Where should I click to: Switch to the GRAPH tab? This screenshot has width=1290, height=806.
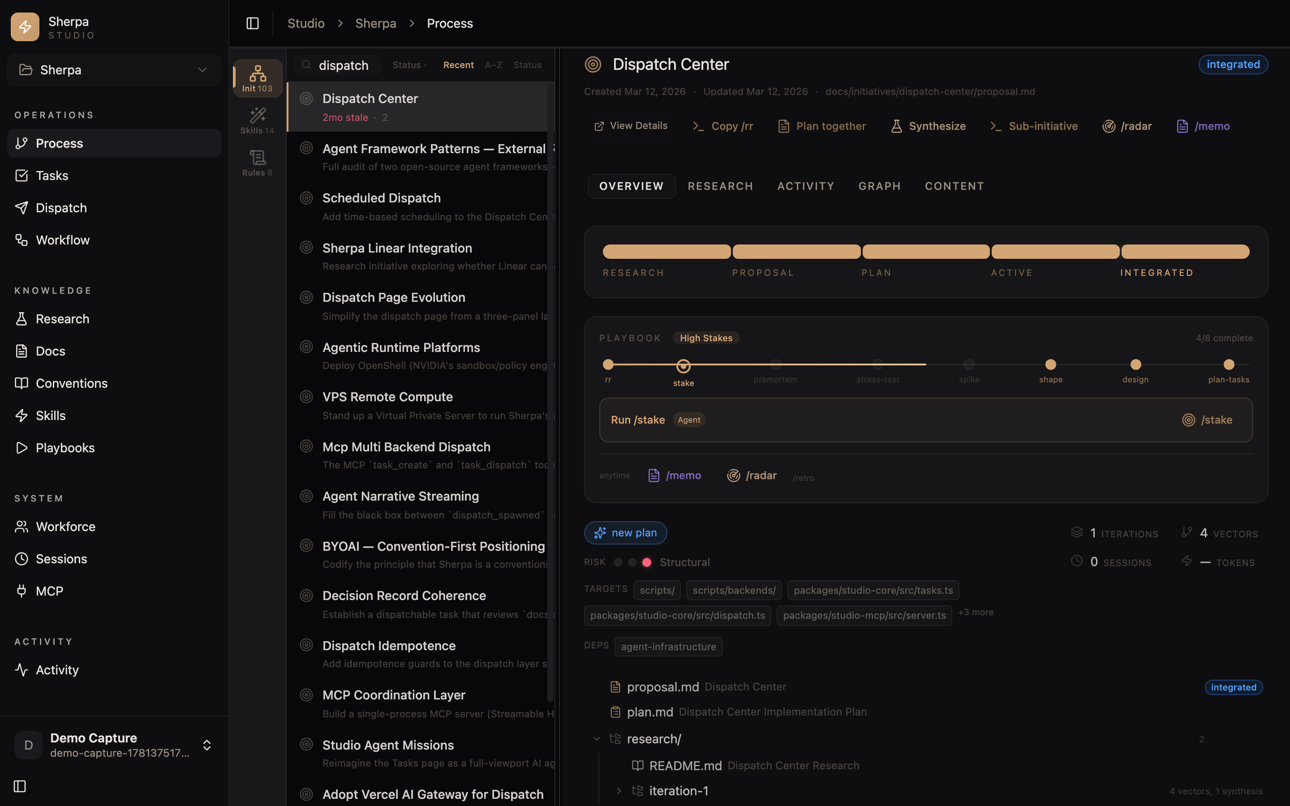pos(880,186)
